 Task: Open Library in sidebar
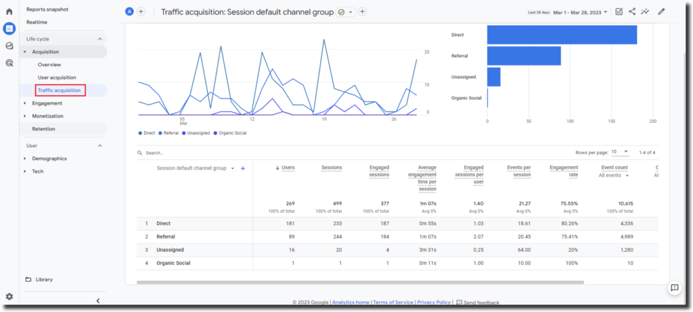coord(44,280)
